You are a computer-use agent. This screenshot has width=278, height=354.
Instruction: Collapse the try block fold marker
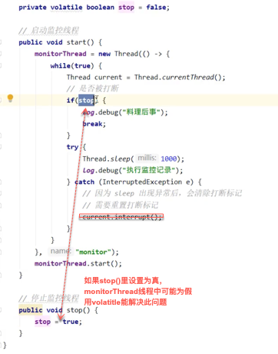click(1, 147)
